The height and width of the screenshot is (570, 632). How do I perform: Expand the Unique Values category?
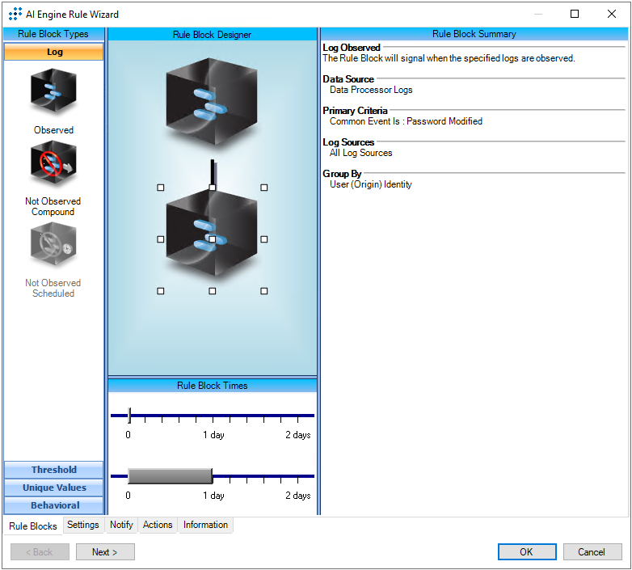[x=54, y=488]
